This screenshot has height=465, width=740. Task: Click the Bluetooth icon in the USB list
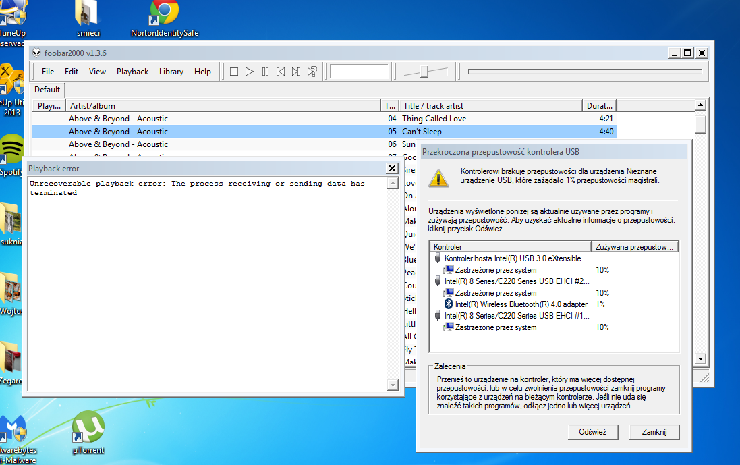click(x=449, y=304)
